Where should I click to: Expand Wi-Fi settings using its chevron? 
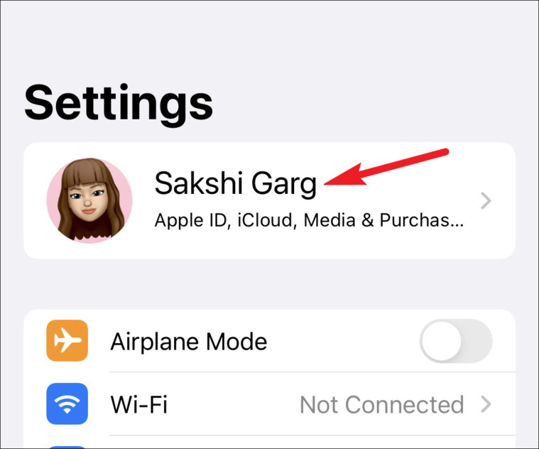pyautogui.click(x=485, y=404)
